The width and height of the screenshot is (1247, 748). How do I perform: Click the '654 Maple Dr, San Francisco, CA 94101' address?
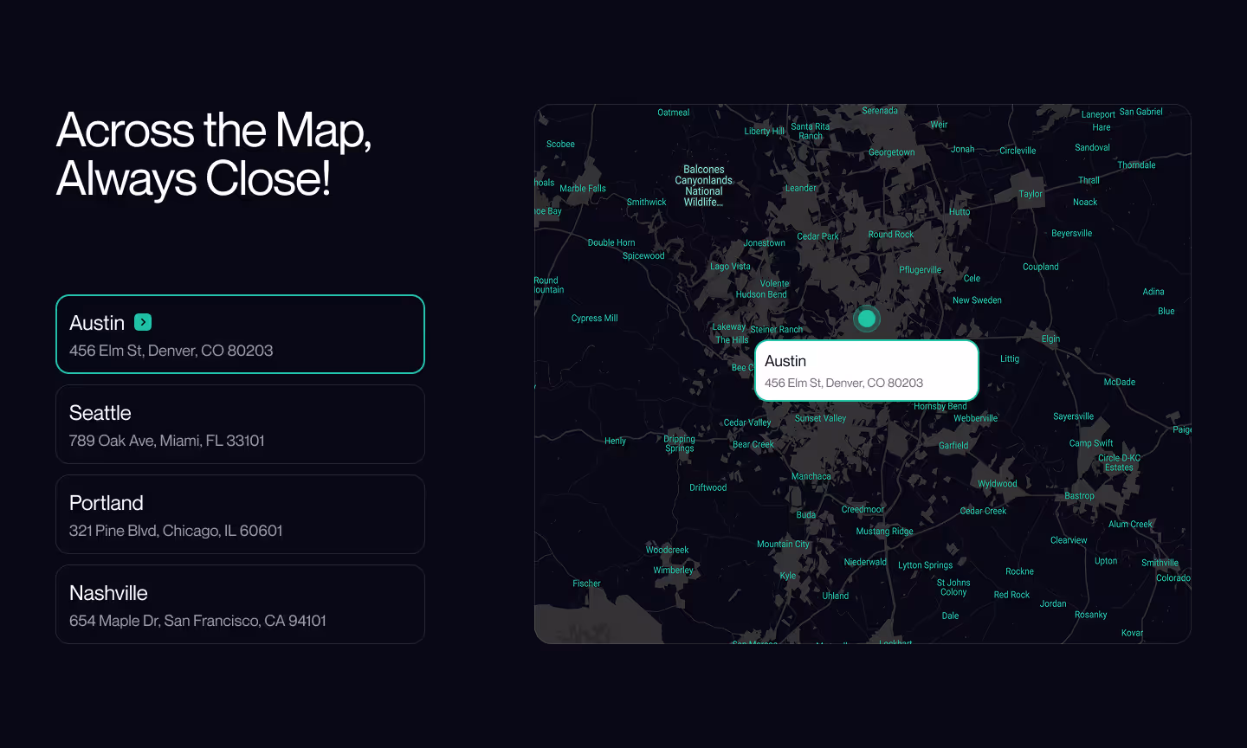click(x=197, y=621)
